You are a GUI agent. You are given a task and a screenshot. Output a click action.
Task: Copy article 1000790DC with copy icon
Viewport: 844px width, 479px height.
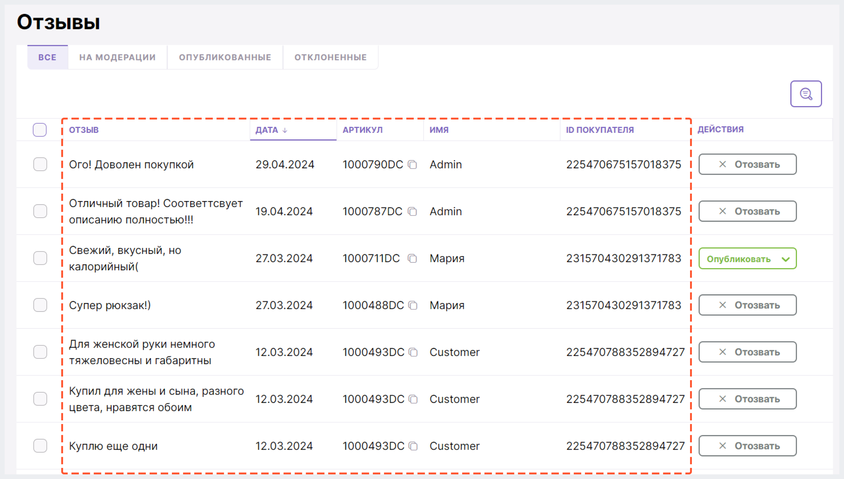pos(412,164)
